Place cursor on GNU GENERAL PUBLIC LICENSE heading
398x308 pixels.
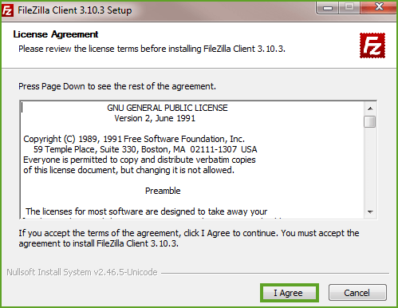[x=167, y=108]
